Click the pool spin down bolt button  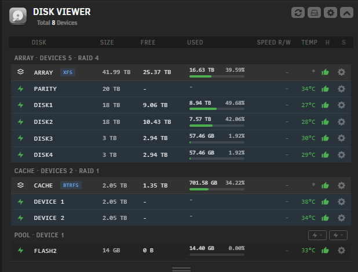(338, 236)
